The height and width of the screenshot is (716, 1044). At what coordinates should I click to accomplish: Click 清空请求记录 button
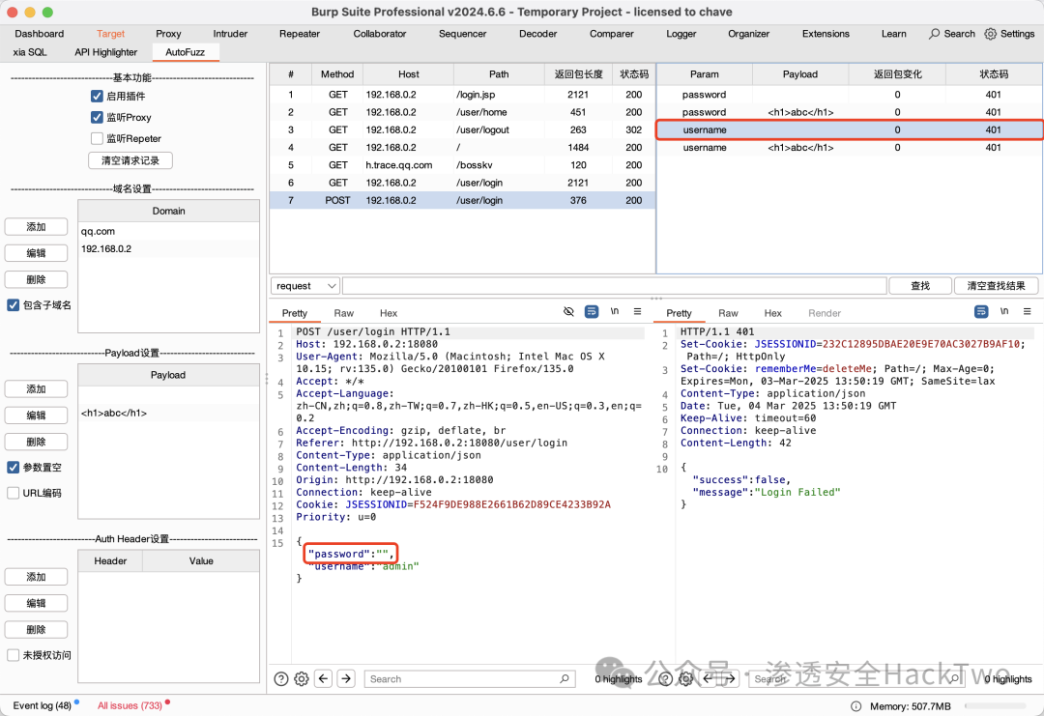coord(130,160)
